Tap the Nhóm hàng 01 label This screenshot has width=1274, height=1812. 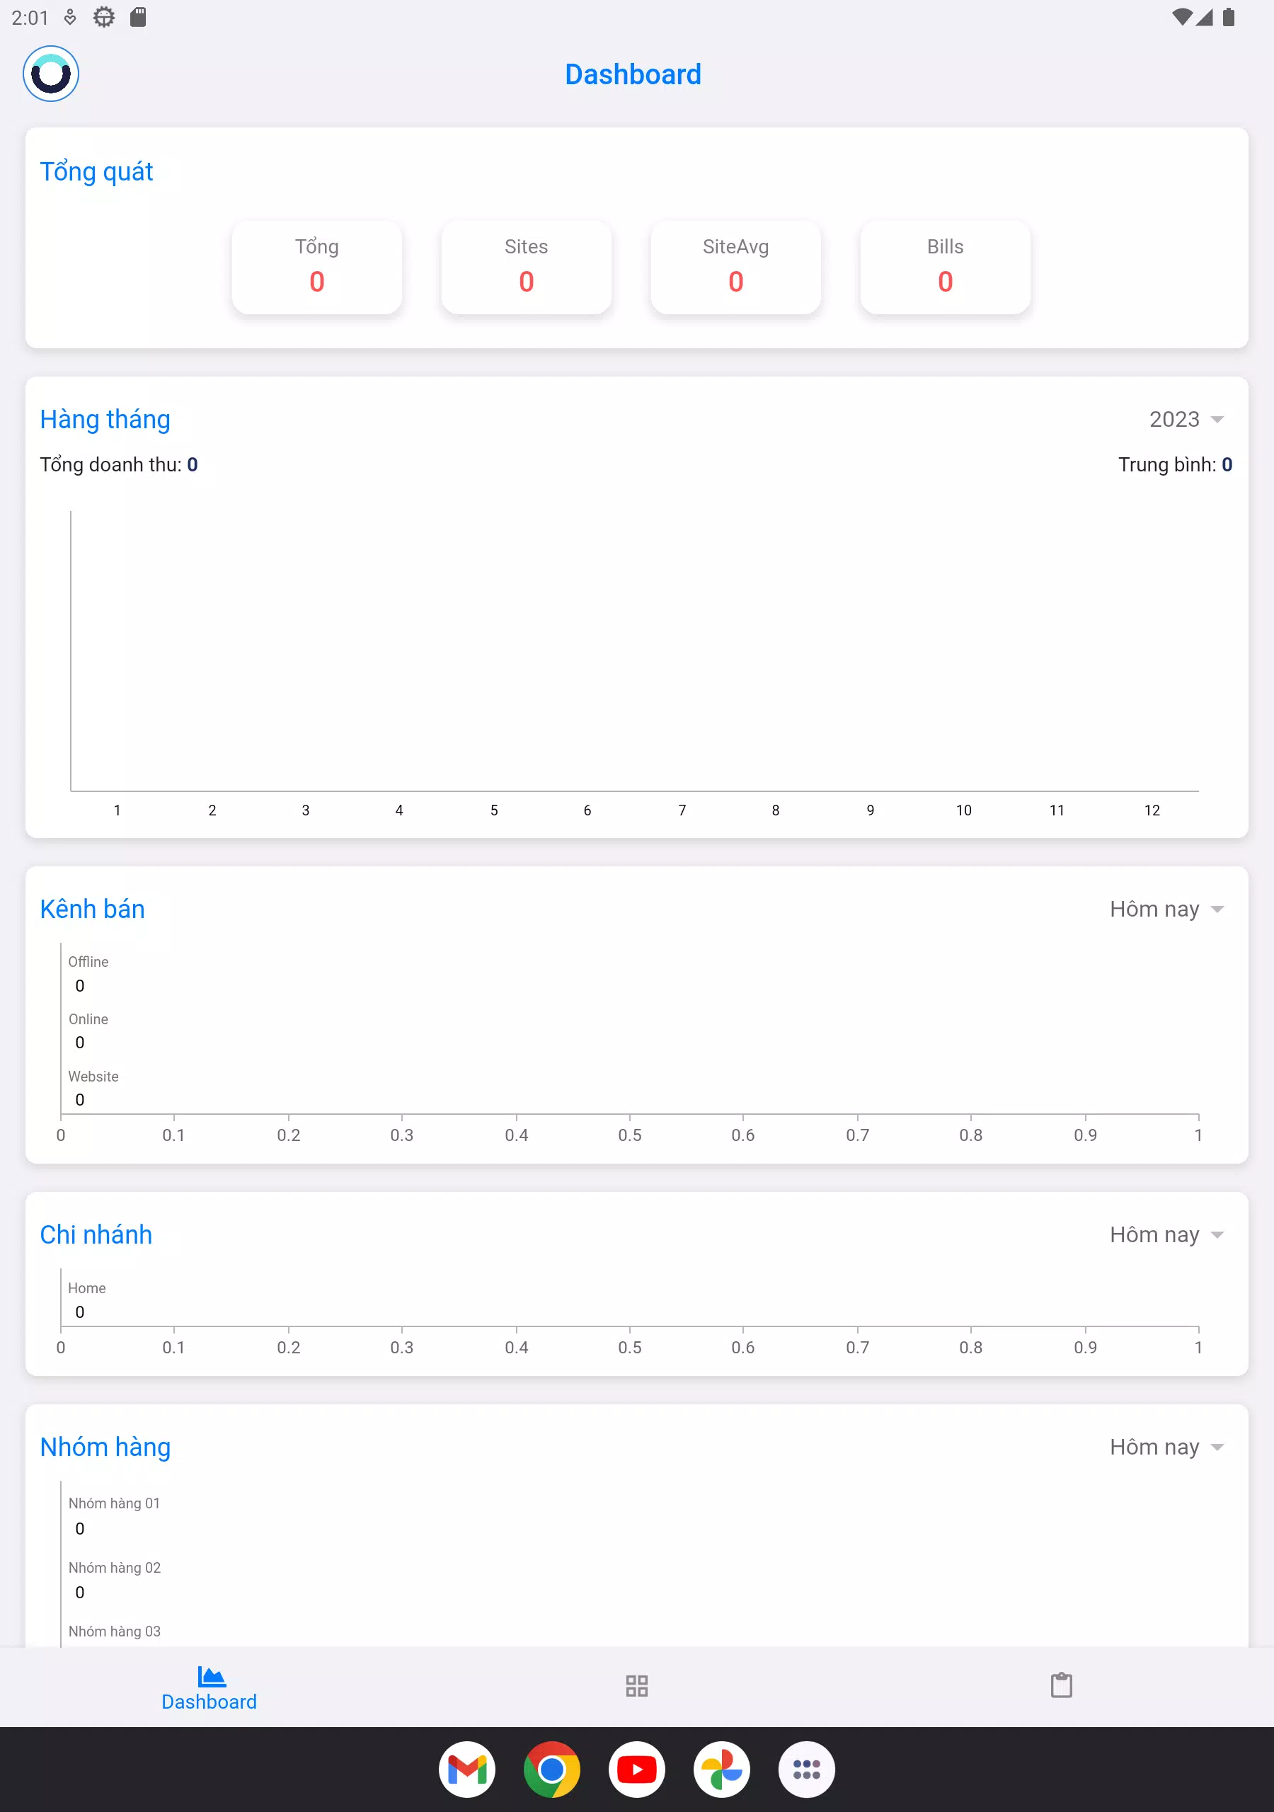(x=115, y=1503)
